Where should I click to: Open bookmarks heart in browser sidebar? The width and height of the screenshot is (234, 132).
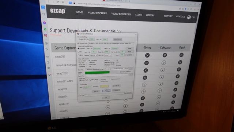(48, 57)
